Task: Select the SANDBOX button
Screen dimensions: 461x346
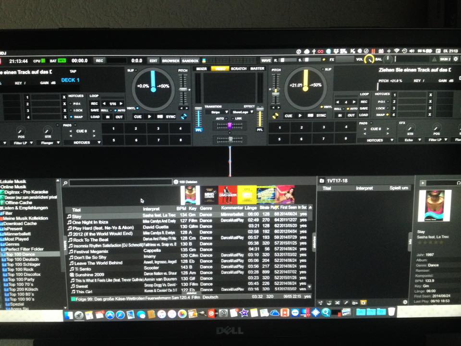Action: pos(190,61)
